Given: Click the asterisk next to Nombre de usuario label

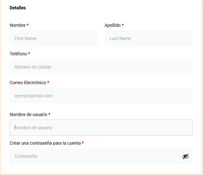Looking at the screenshot, I should (x=49, y=114).
